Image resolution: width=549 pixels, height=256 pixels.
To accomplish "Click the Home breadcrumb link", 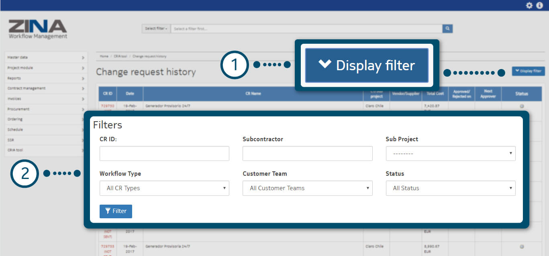I will click(104, 57).
